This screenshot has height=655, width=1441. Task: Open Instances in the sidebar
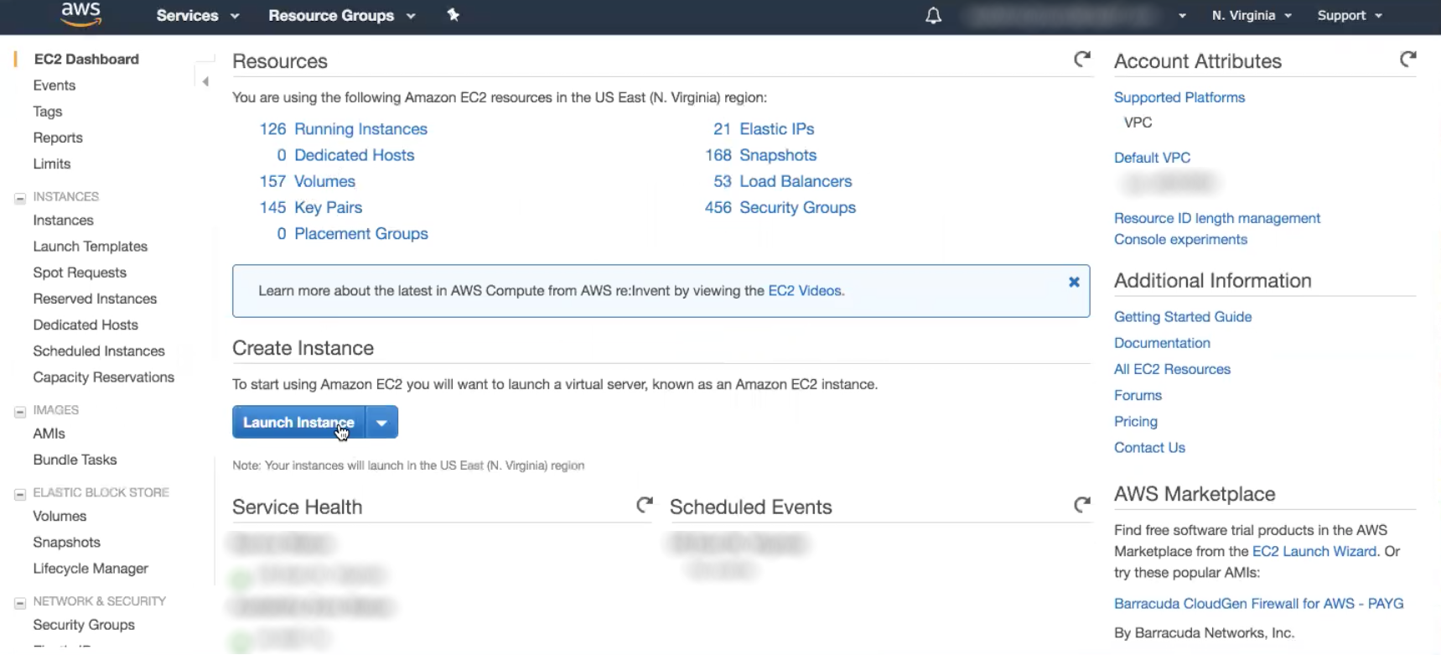click(x=64, y=220)
